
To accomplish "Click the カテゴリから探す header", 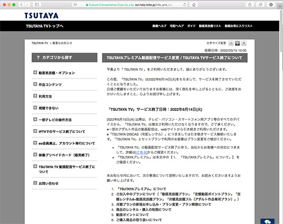I will click(x=65, y=58).
